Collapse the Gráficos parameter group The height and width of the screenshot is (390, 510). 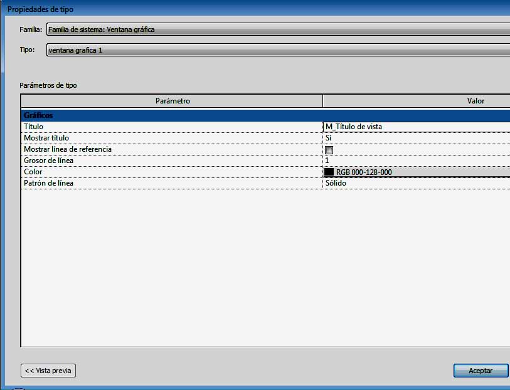(38, 115)
